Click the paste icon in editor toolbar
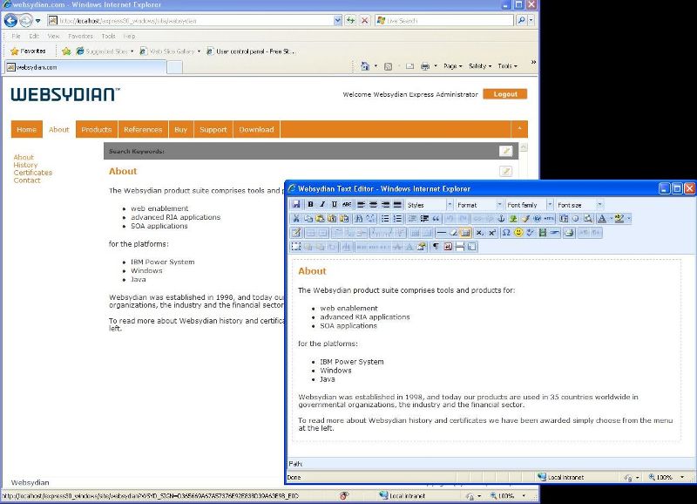This screenshot has height=504, width=697. coord(320,218)
